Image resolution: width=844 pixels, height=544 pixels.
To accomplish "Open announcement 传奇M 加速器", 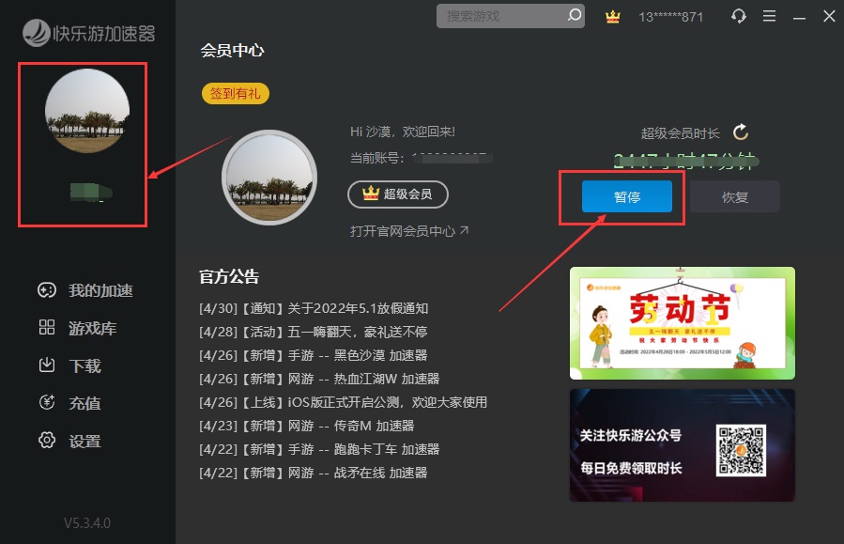I will click(x=307, y=426).
